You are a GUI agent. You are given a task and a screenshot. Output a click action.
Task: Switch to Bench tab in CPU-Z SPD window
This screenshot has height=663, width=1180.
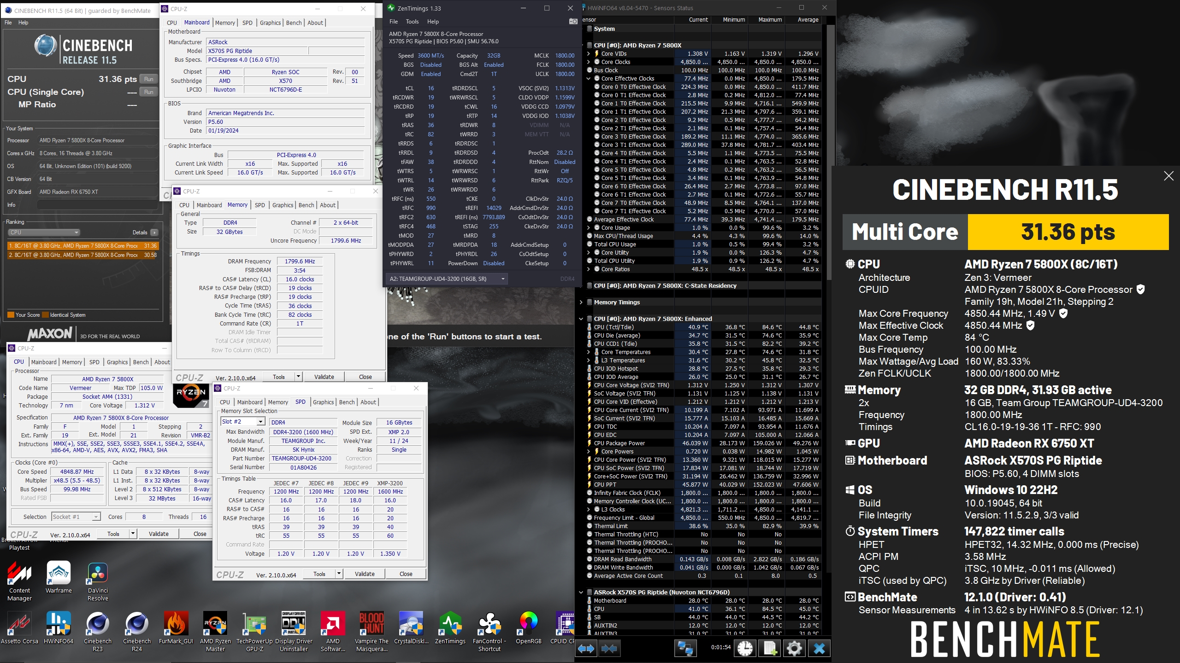347,402
